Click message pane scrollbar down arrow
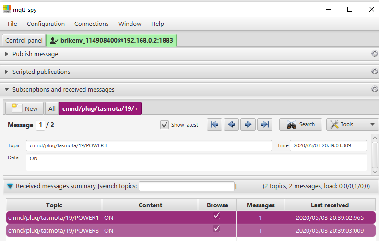This screenshot has width=379, height=241. click(x=375, y=172)
